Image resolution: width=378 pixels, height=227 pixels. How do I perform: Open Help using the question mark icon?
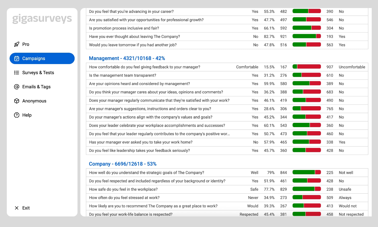pyautogui.click(x=17, y=115)
